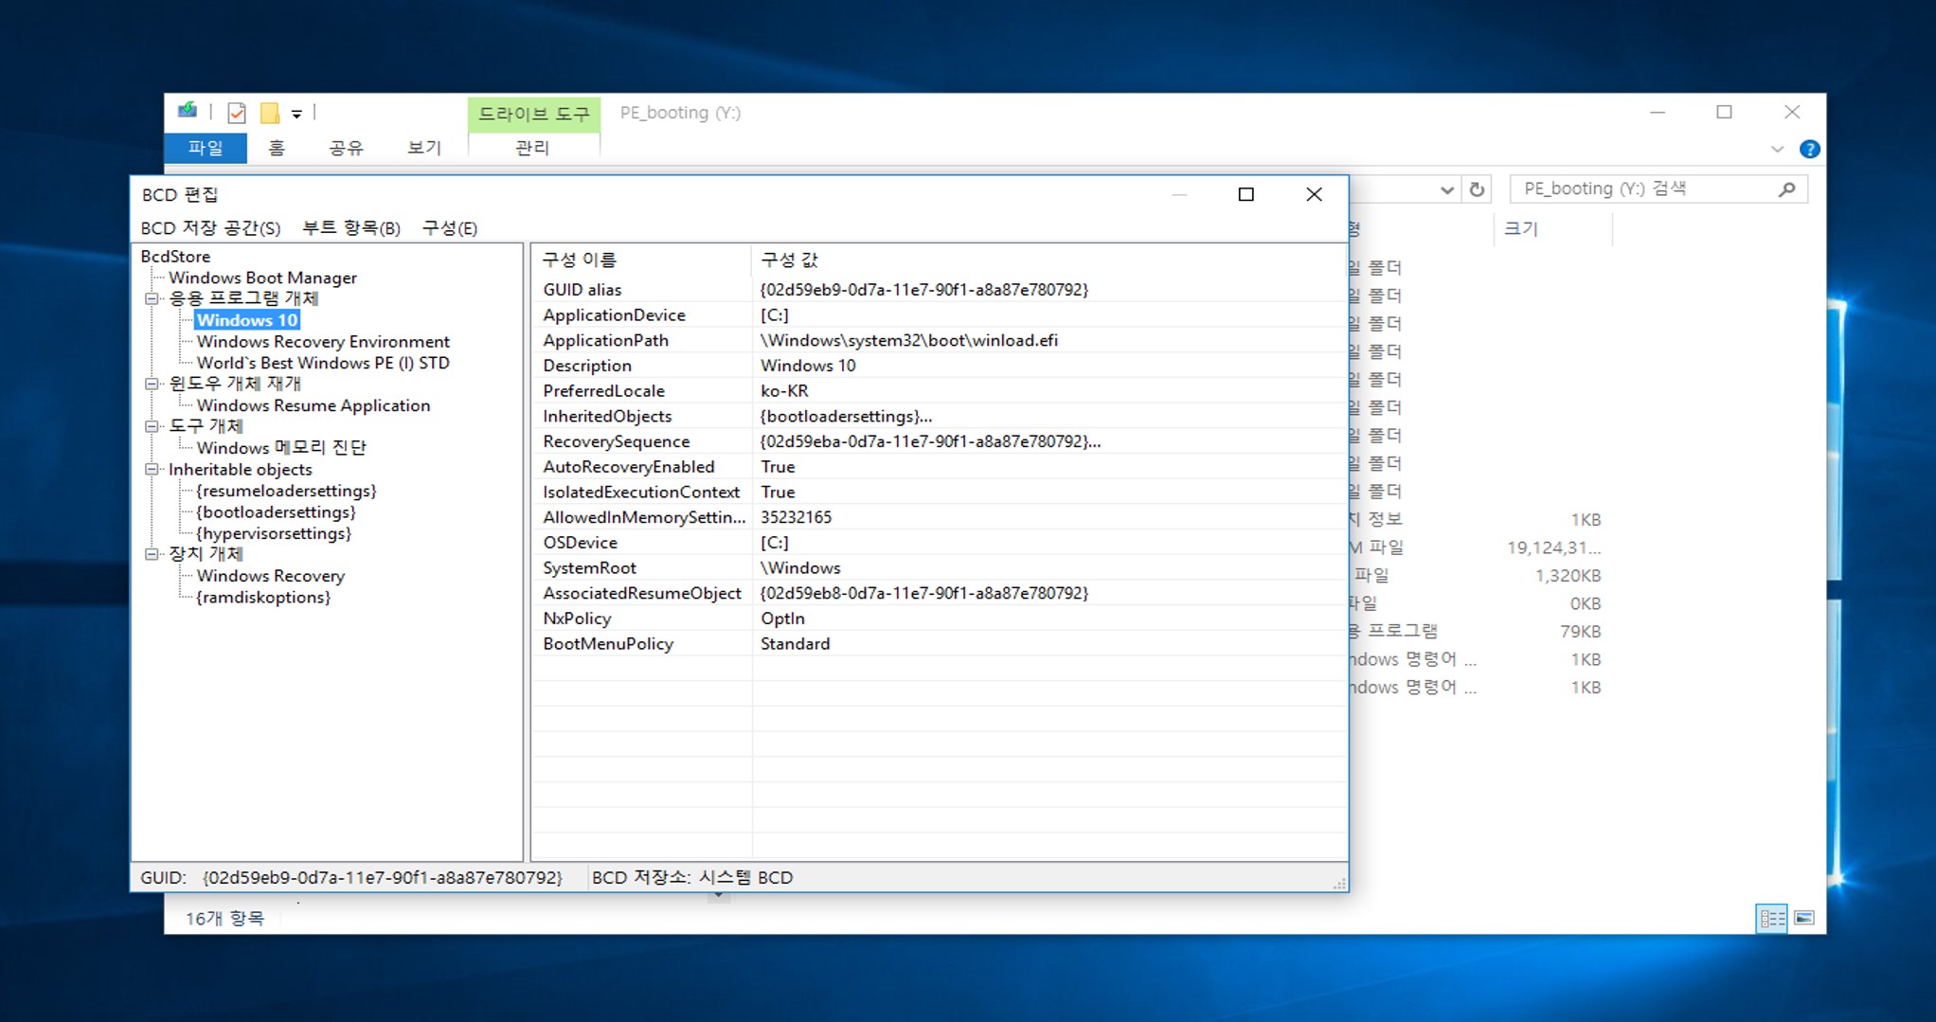Open the 구성(E) menu
1936x1022 pixels.
pyautogui.click(x=450, y=228)
